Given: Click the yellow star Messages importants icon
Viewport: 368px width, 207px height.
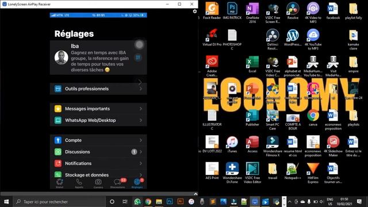Looking at the screenshot, I should 58,109.
